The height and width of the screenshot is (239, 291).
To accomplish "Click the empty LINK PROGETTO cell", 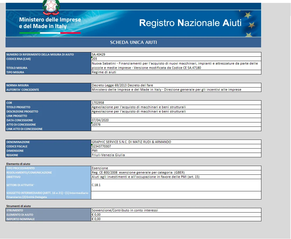I will point(176,116).
